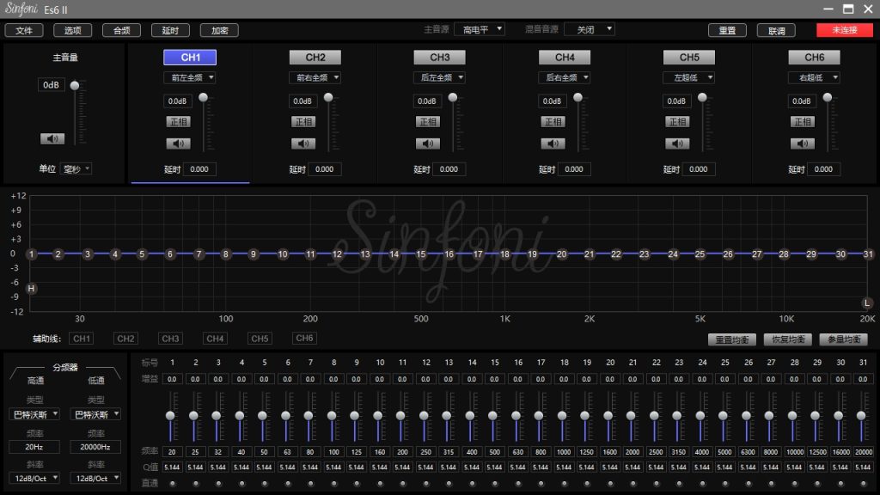Toggle 直通 bypass dot for band 31
Image resolution: width=880 pixels, height=495 pixels.
863,483
